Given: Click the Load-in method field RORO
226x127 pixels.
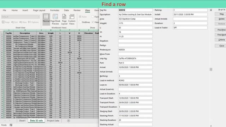Looking at the screenshot, I should 135,80.
